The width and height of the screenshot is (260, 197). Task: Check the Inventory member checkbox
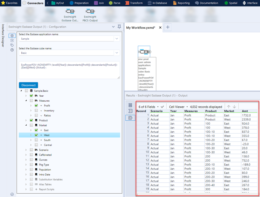(36, 110)
